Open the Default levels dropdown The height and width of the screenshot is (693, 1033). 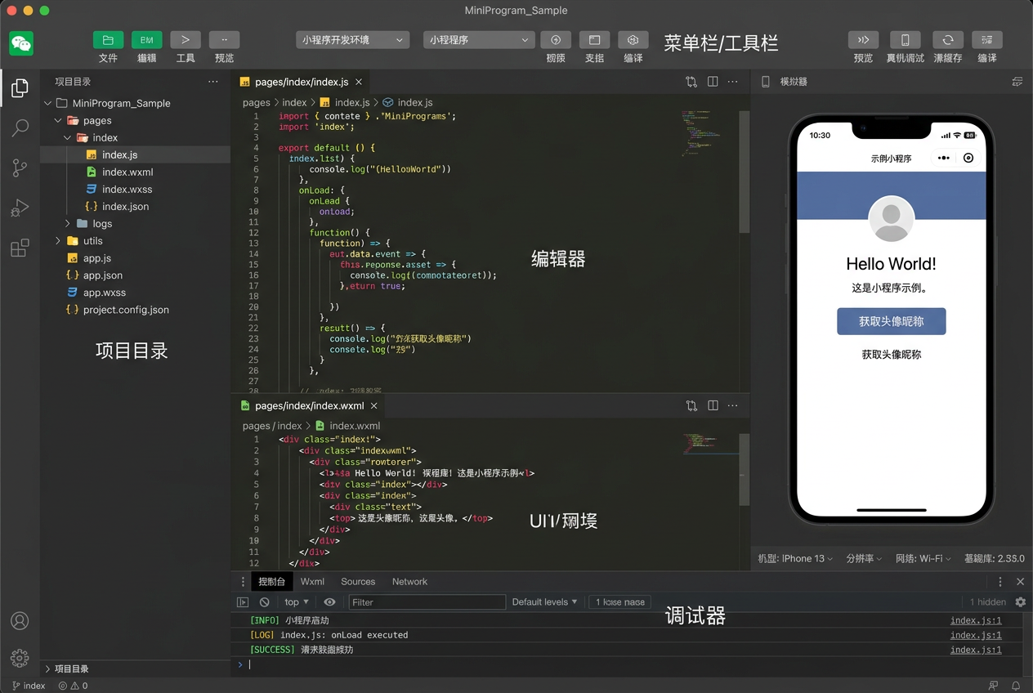544,602
